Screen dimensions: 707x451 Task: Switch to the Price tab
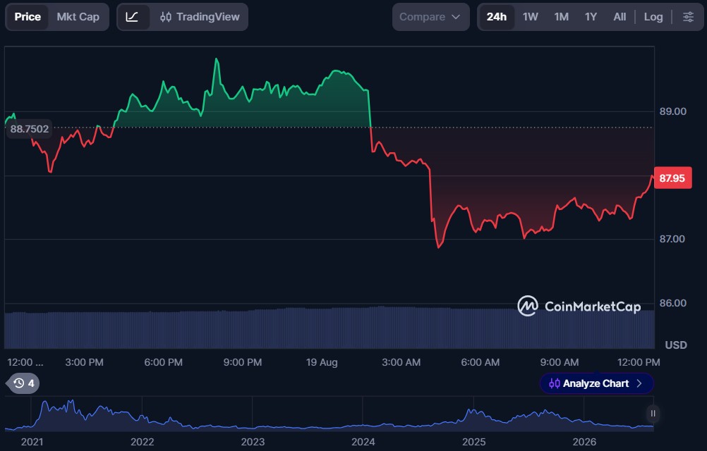[28, 17]
